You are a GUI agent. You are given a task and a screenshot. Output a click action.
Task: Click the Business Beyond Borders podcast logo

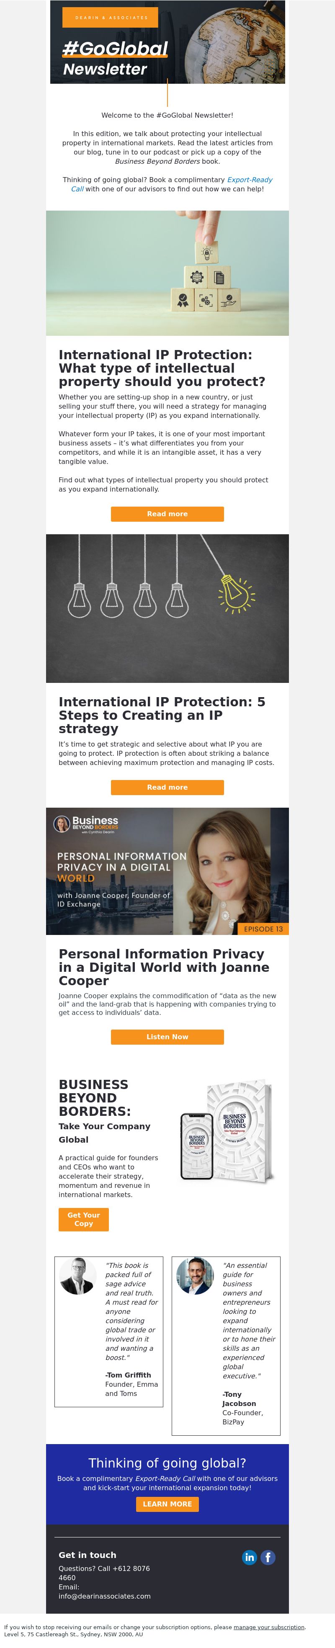(x=86, y=824)
